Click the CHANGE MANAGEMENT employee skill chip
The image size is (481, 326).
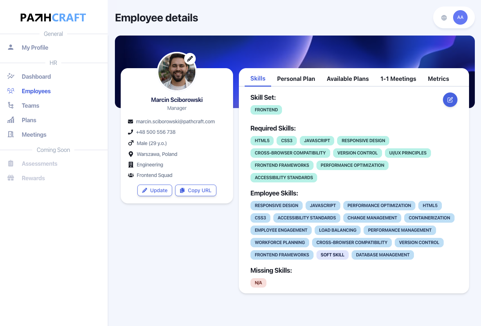pyautogui.click(x=372, y=218)
